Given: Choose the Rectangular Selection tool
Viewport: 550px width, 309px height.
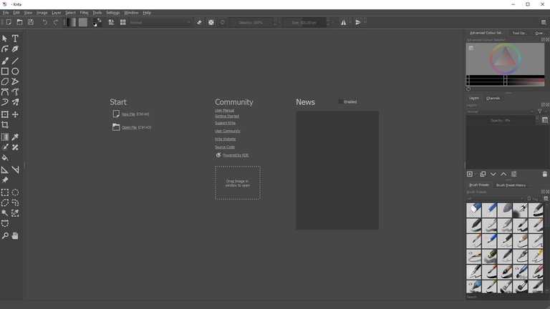Looking at the screenshot, I should pyautogui.click(x=5, y=192).
